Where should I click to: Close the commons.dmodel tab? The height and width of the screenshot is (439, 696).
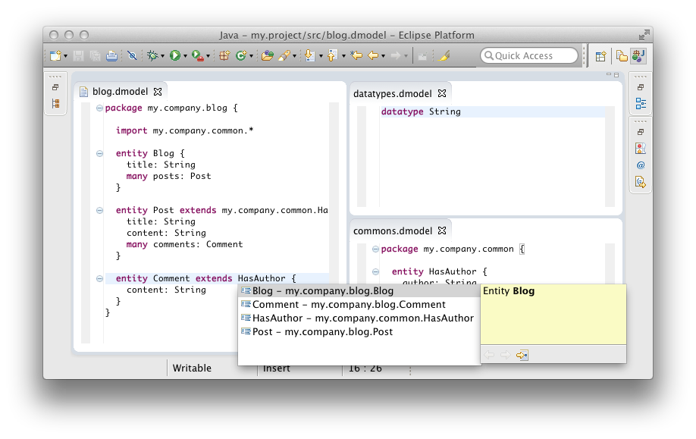tap(442, 230)
